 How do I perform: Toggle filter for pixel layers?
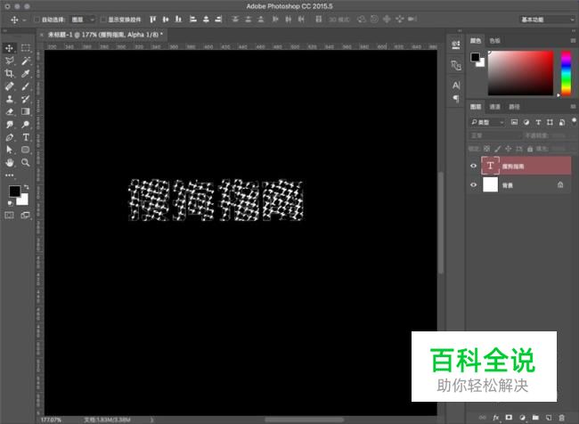514,122
